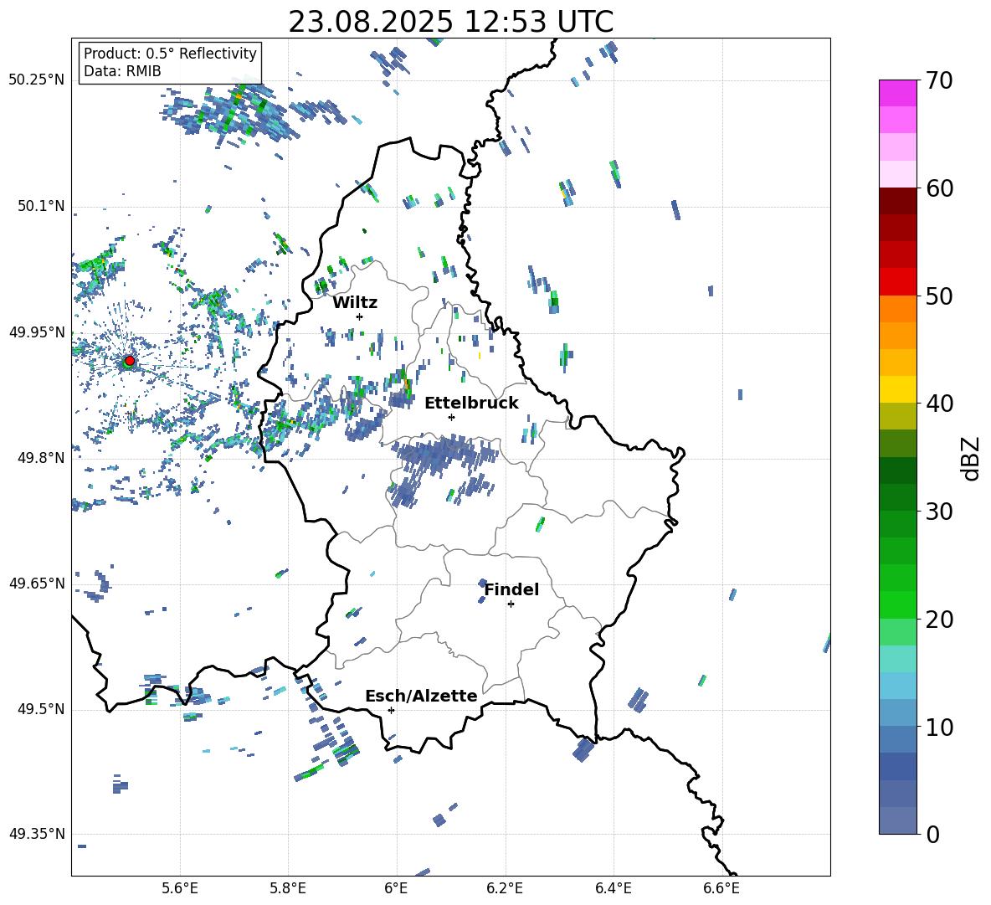Click the 0 label on colorbar
This screenshot has width=991, height=905.
tap(932, 834)
